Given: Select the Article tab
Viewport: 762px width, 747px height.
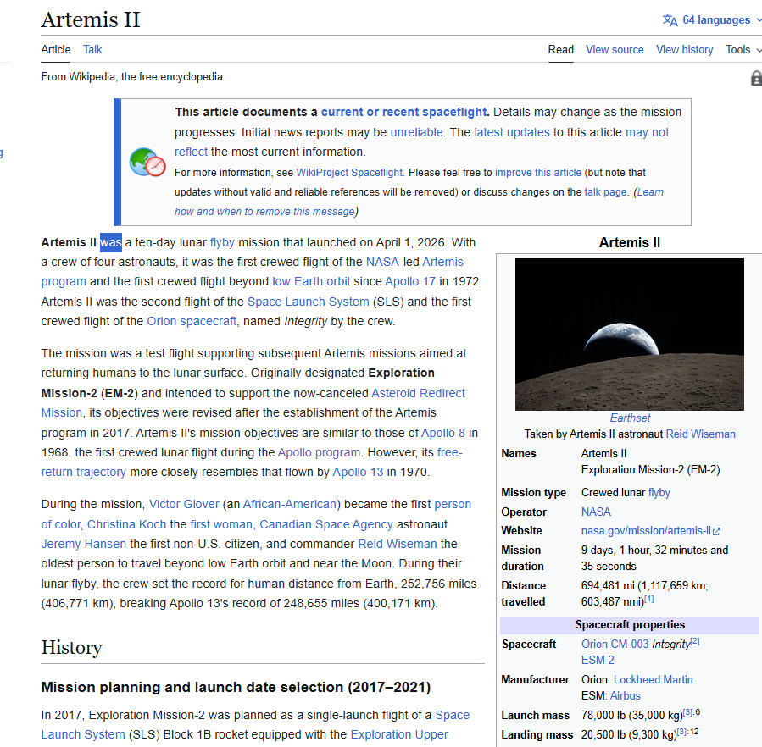Looking at the screenshot, I should (x=55, y=50).
